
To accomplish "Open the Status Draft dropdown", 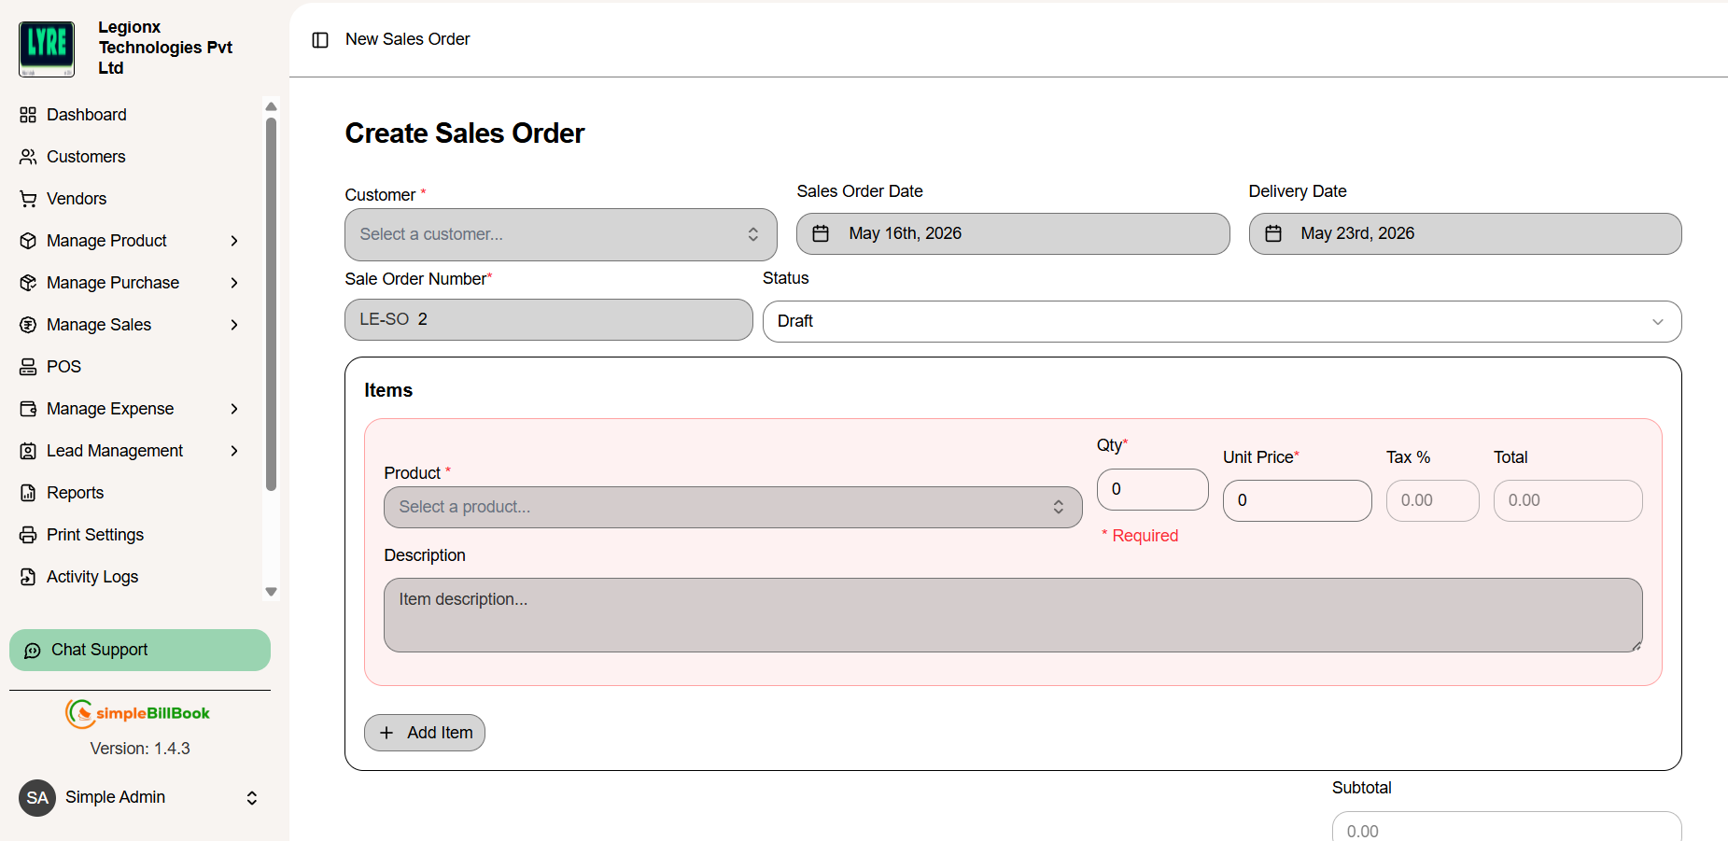I will (x=1222, y=321).
